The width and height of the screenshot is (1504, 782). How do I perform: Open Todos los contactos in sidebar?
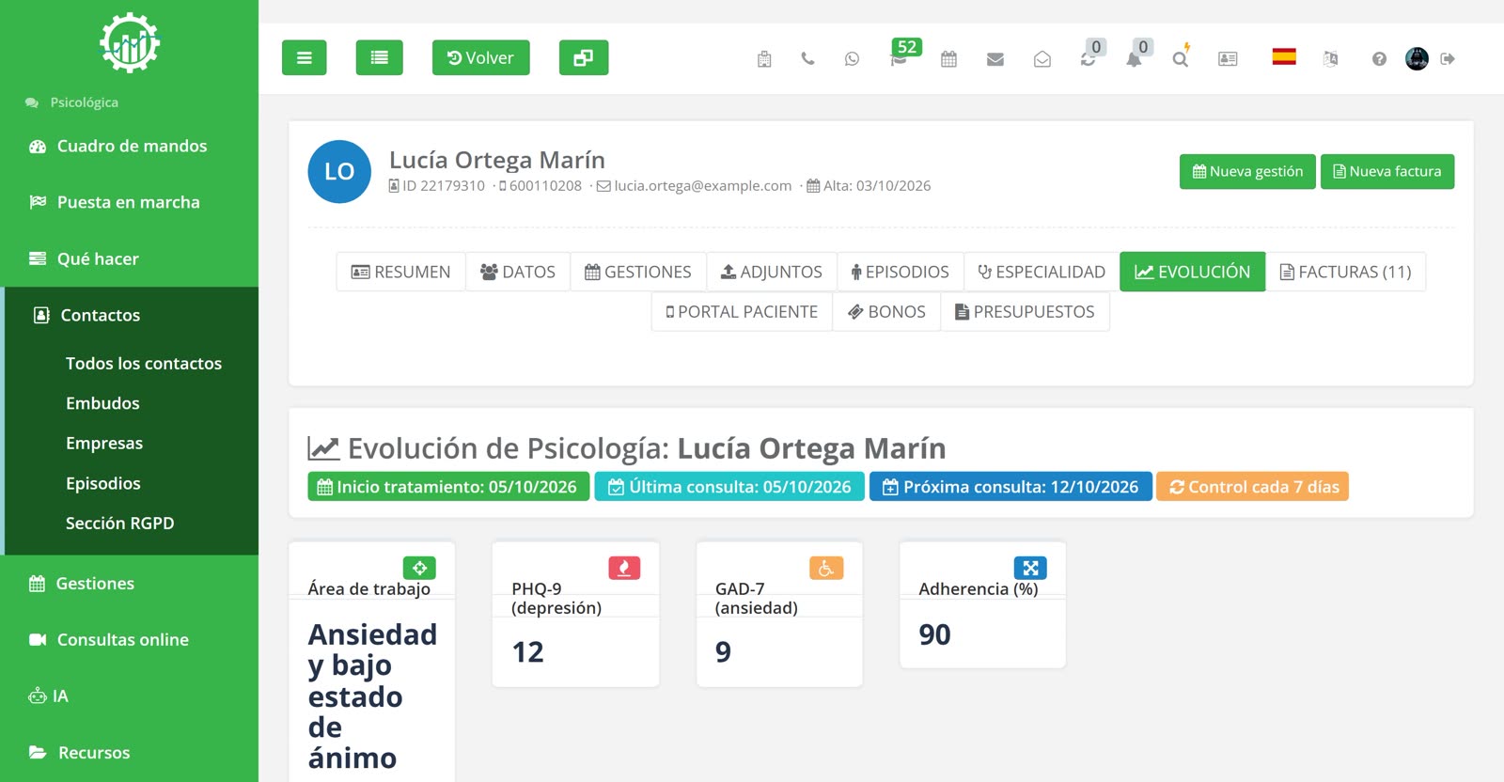coord(144,364)
